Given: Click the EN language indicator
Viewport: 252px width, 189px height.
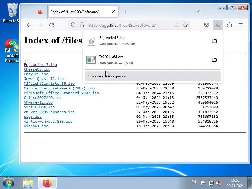Looking at the screenshot, I should coord(193,182).
